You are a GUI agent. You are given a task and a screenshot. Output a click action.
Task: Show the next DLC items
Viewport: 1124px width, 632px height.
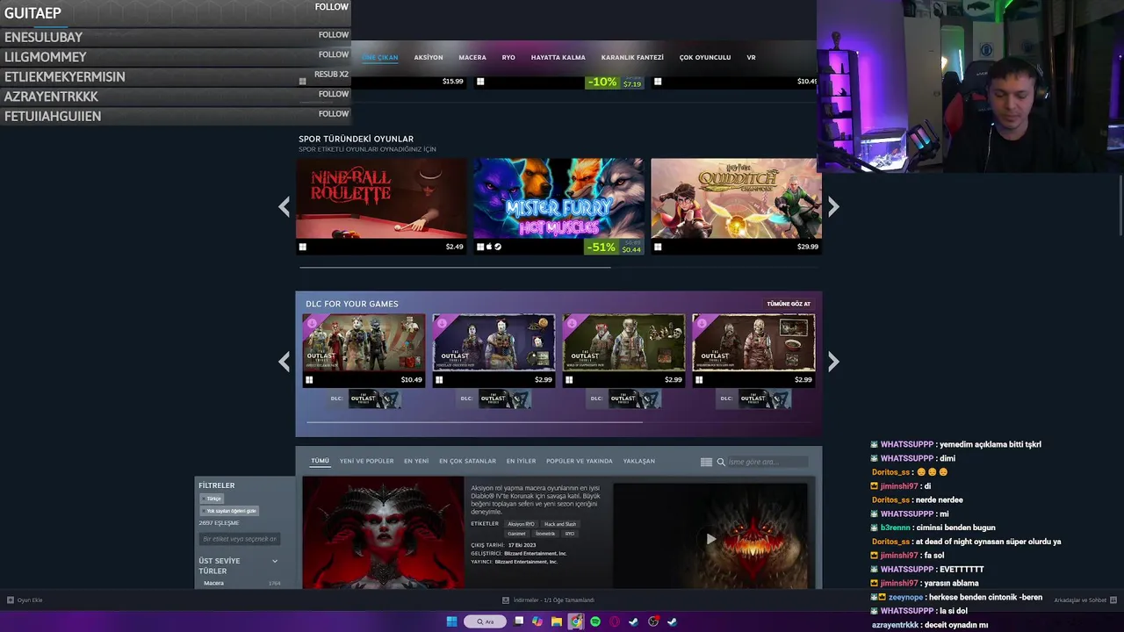(x=833, y=362)
